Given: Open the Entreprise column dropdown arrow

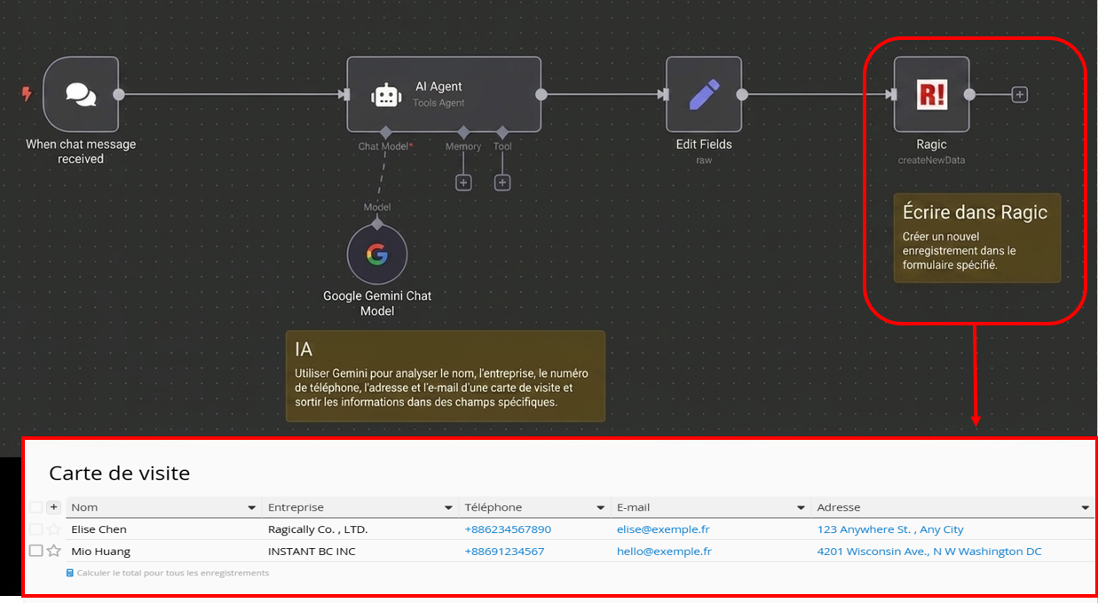Looking at the screenshot, I should [448, 508].
